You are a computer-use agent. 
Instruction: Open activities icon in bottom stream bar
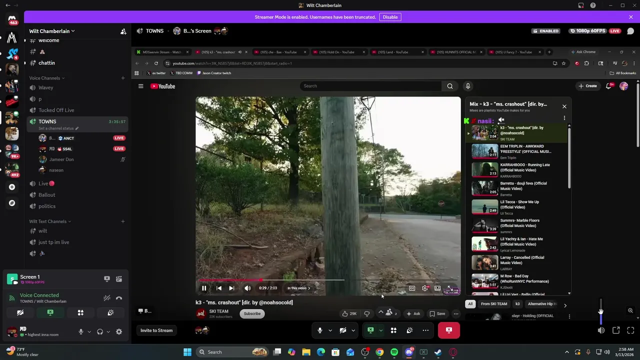(x=393, y=330)
